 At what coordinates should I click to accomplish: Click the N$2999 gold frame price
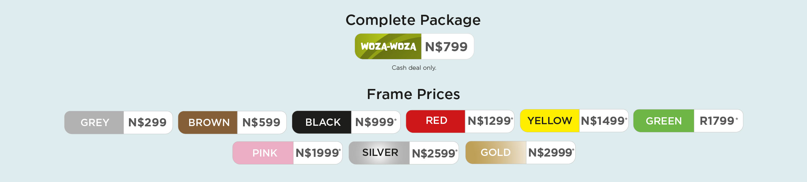(x=551, y=153)
